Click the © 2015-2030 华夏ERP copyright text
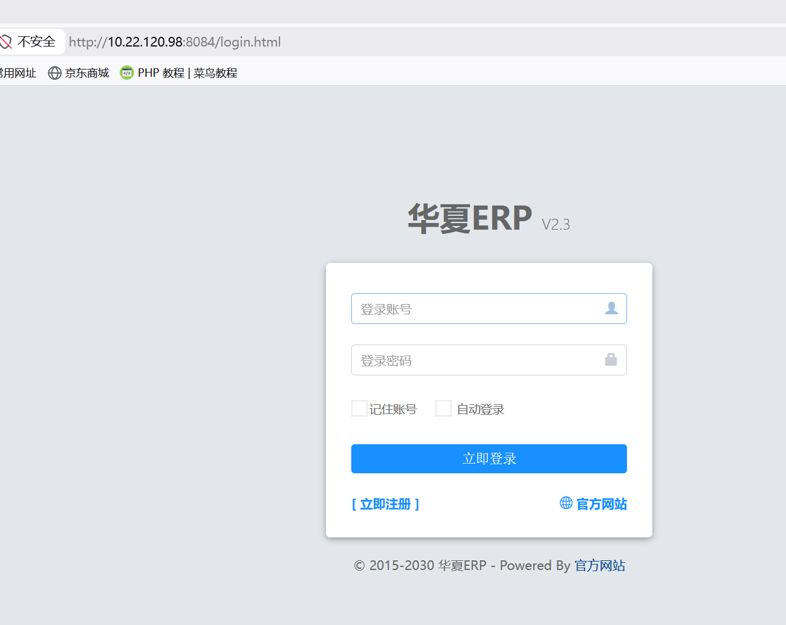The height and width of the screenshot is (625, 786). 420,566
